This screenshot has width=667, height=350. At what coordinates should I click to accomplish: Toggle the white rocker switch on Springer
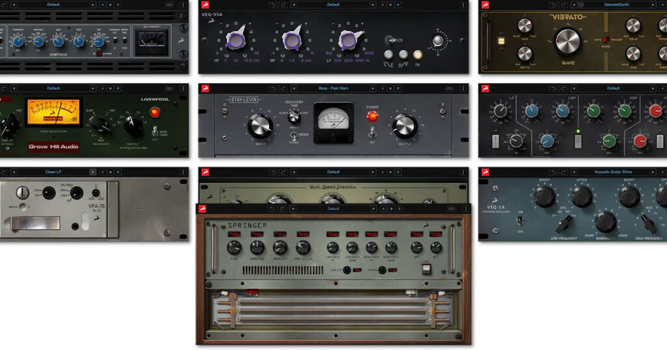point(426,269)
